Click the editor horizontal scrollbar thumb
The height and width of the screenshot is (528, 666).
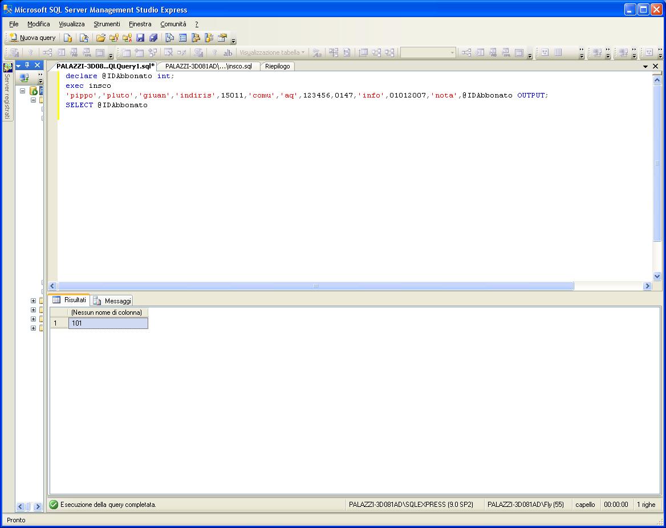coord(315,286)
